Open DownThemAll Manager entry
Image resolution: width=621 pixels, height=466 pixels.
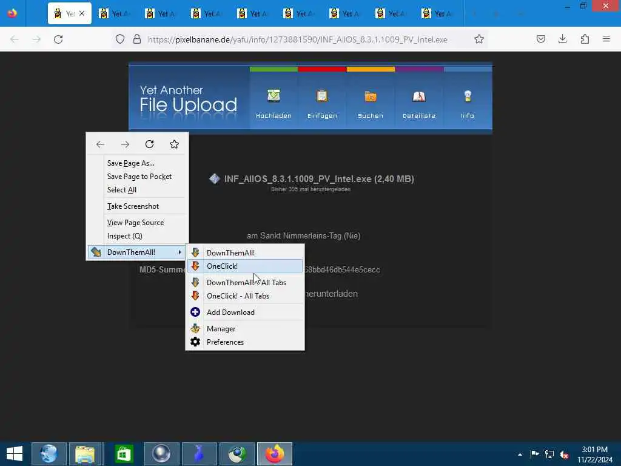(x=245, y=329)
